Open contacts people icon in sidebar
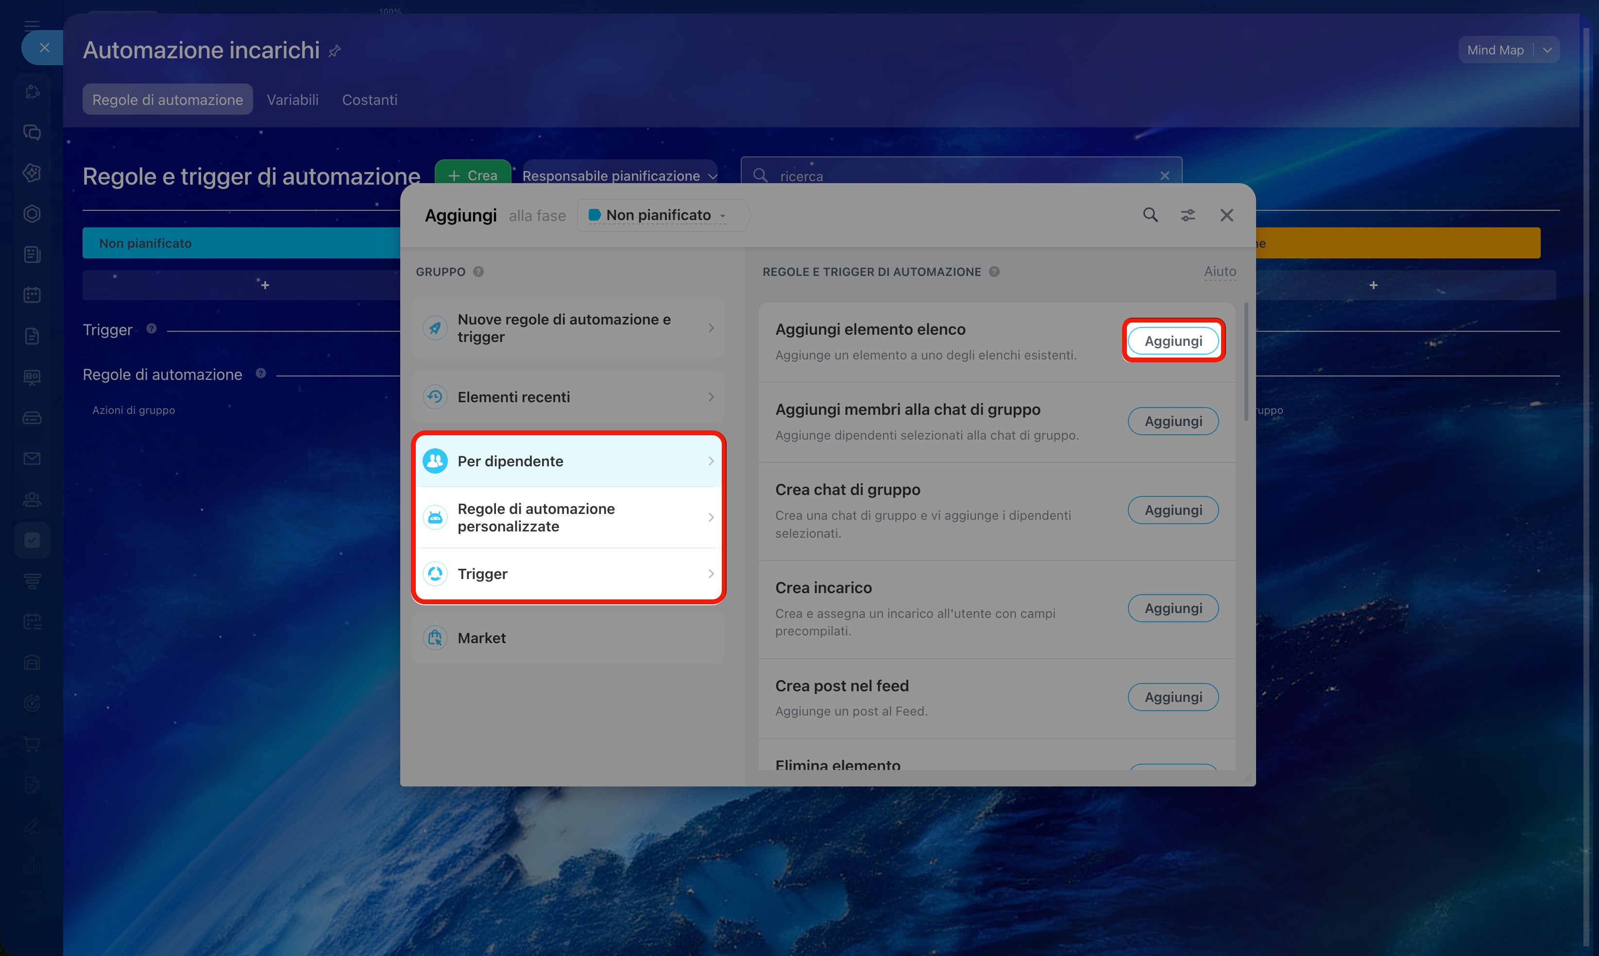Viewport: 1599px width, 956px height. click(32, 499)
